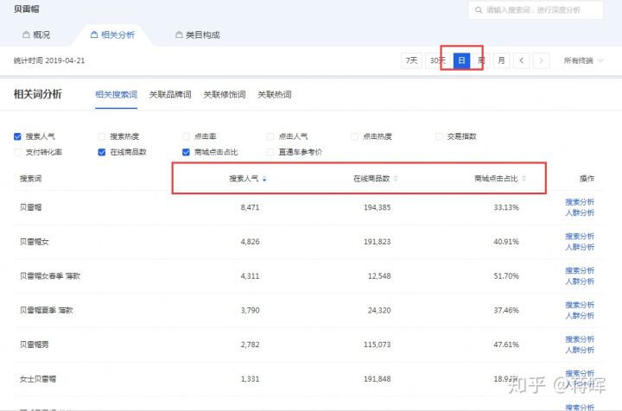Enable the 点击人气 checkbox
This screenshot has height=411, width=622.
pyautogui.click(x=270, y=136)
